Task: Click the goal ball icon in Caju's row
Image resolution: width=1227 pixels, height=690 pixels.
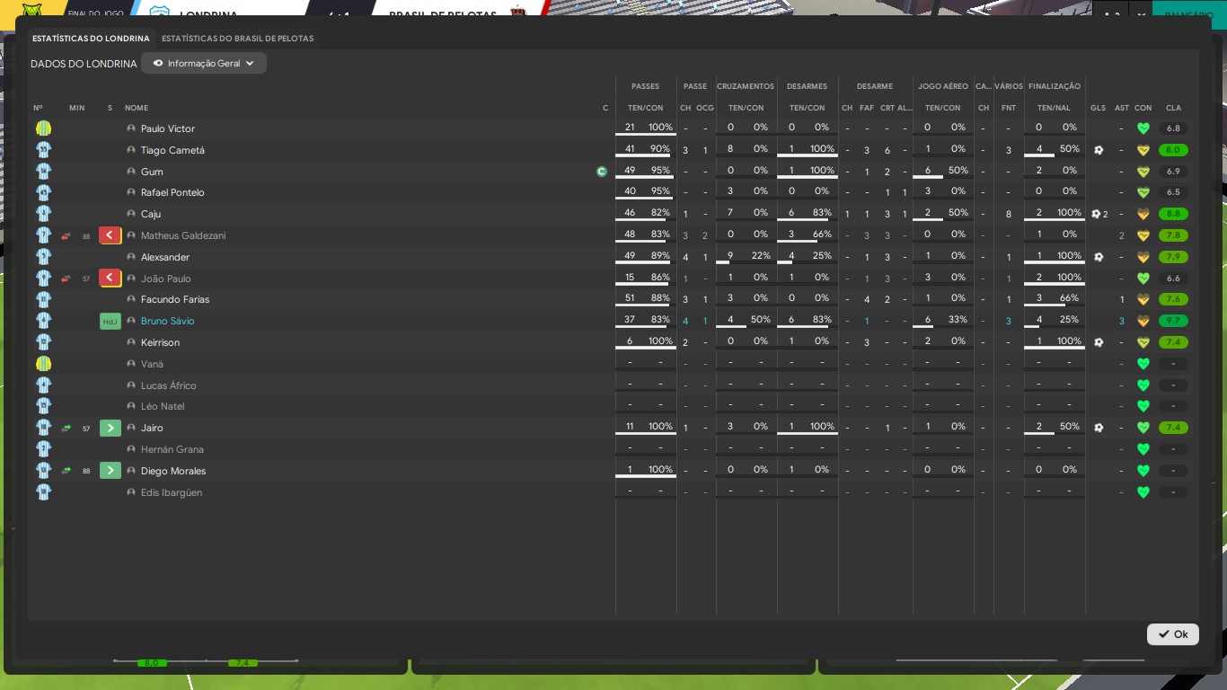Action: (x=1096, y=214)
